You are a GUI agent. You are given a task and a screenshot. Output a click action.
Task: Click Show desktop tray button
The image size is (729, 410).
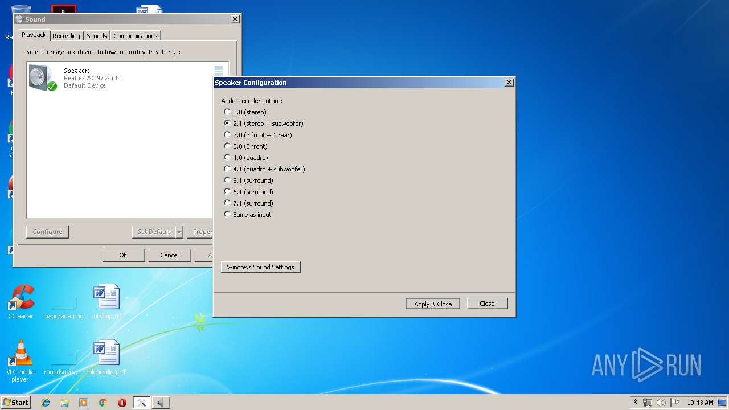[x=723, y=403]
